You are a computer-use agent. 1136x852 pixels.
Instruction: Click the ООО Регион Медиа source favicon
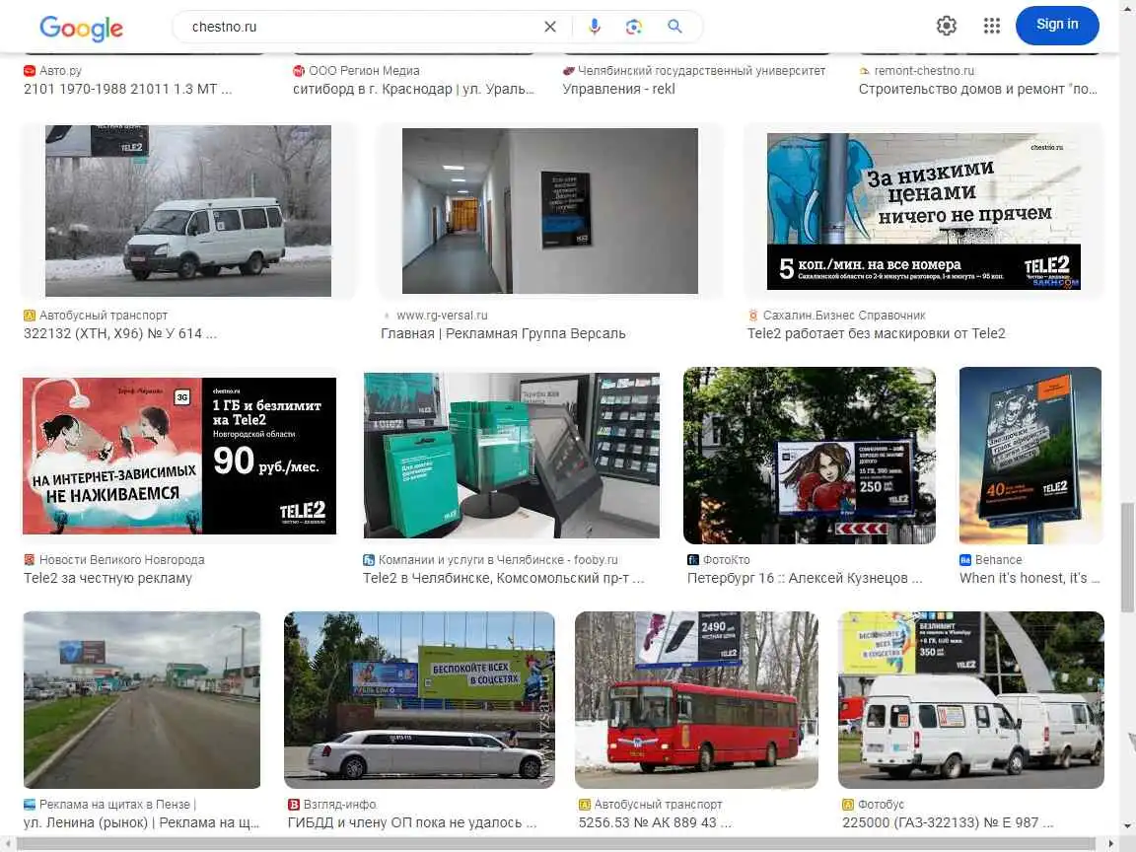[x=299, y=71]
